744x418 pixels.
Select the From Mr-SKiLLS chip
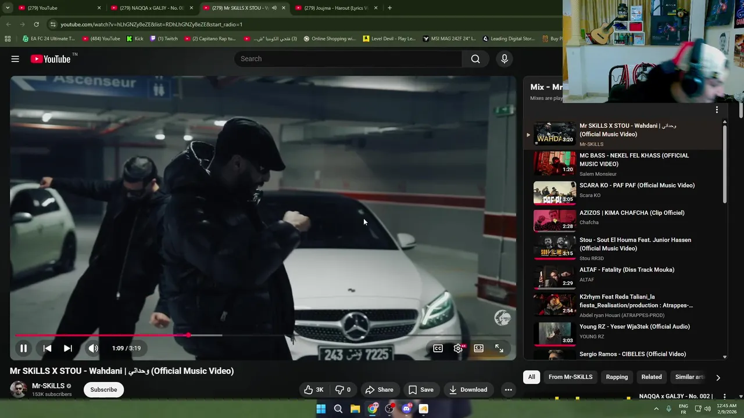(x=570, y=377)
